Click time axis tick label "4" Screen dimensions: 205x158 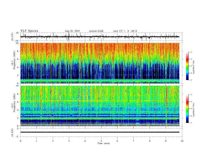coord(85,141)
